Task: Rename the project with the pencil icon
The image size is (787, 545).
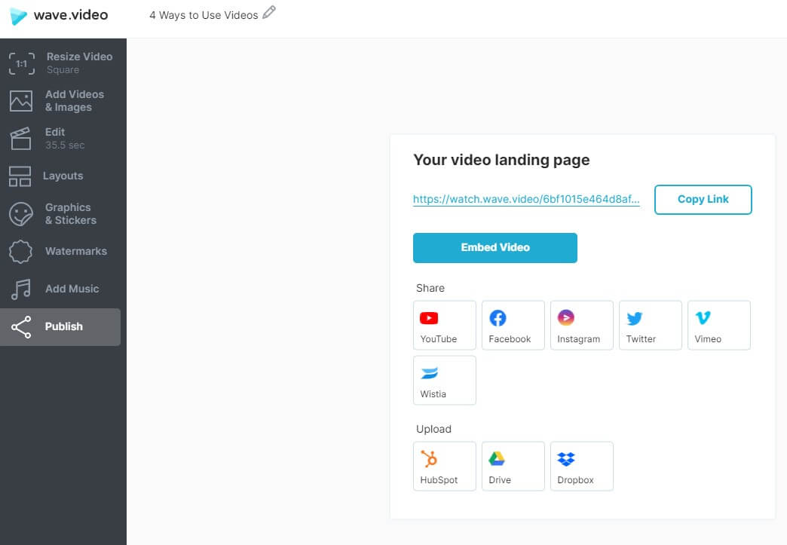Action: [269, 13]
